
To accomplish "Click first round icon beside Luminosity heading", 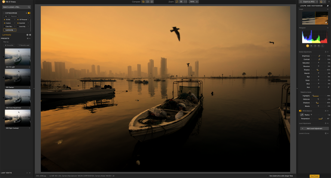I will (27, 35).
